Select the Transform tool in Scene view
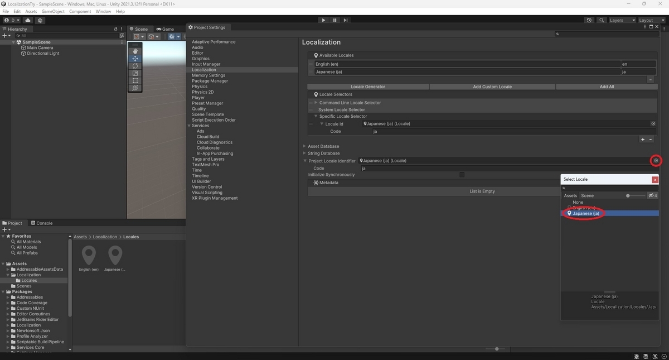 (135, 88)
